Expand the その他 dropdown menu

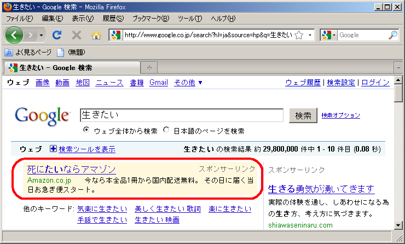pos(188,83)
